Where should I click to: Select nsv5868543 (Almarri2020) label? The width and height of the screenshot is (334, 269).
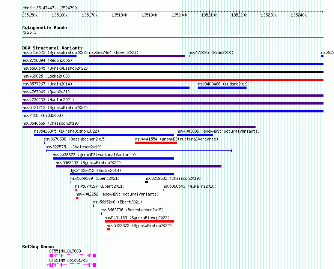pyautogui.click(x=190, y=186)
